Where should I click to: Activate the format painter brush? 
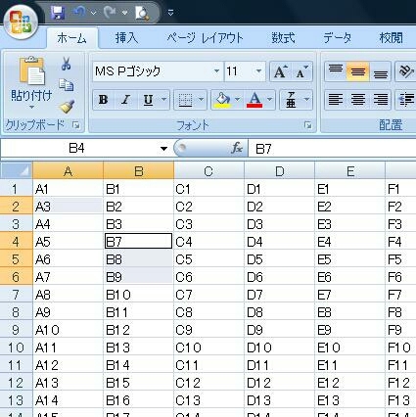(x=67, y=107)
